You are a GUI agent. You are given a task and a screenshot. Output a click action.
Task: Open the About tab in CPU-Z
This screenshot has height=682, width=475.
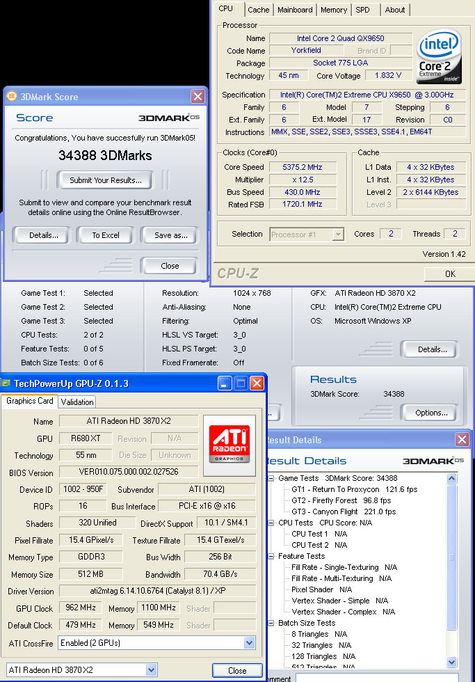point(394,10)
